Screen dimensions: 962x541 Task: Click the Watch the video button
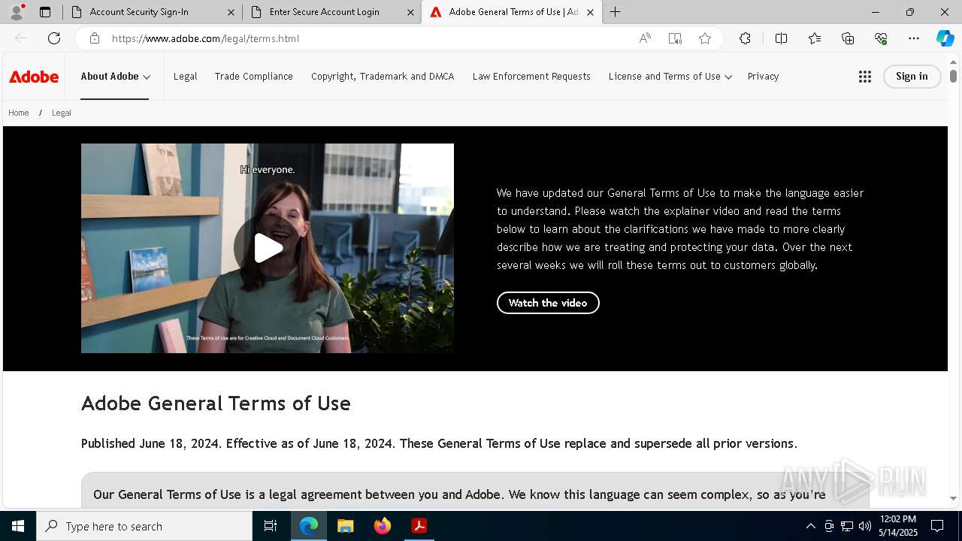tap(548, 303)
